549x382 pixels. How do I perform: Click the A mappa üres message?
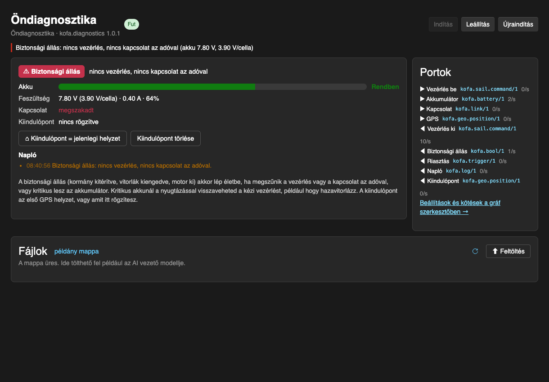[x=102, y=263]
